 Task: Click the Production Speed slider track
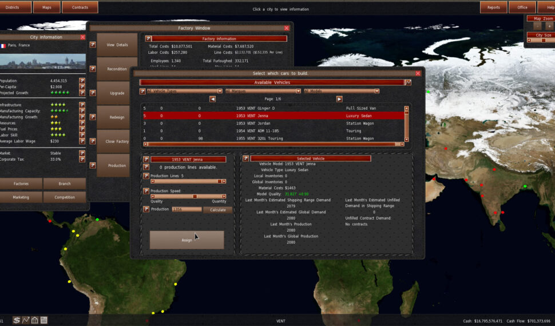point(188,196)
